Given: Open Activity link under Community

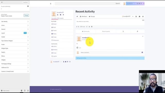Looking at the screenshot, I should click(54, 47).
